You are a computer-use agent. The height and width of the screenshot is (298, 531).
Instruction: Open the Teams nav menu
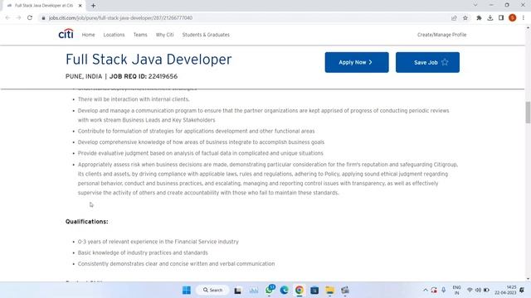(x=140, y=35)
